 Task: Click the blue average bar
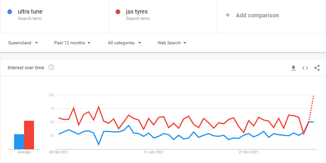click(19, 142)
